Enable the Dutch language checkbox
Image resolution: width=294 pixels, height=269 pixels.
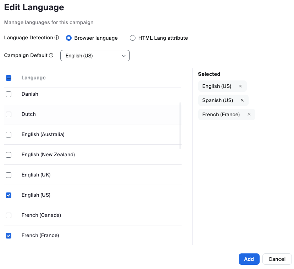(9, 114)
